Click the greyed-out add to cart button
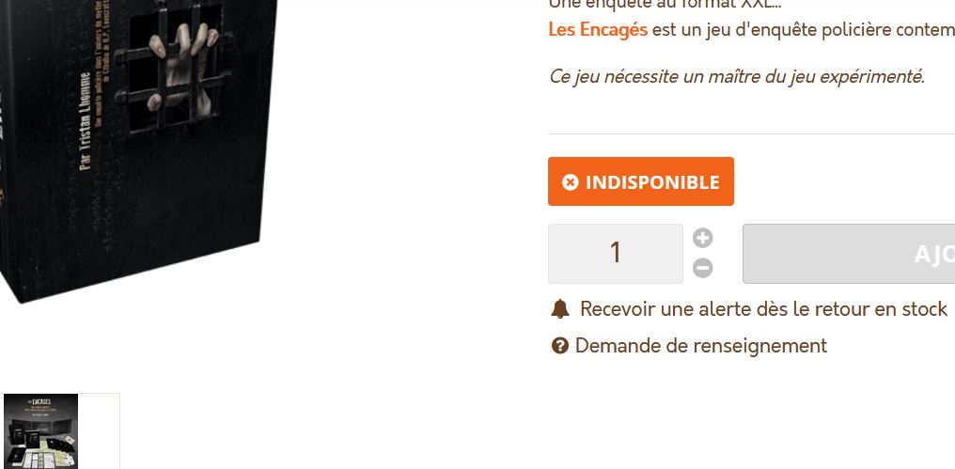The image size is (955, 469). (x=849, y=254)
